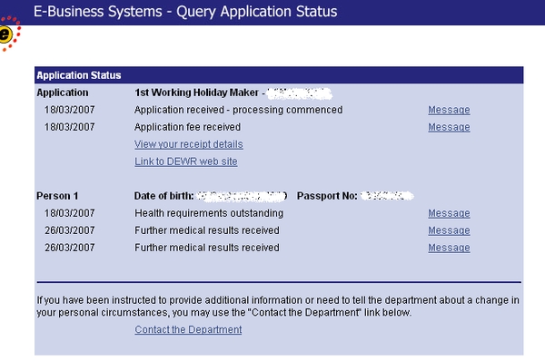
Task: Click the yellow e-business logo icon
Action: coord(7,34)
